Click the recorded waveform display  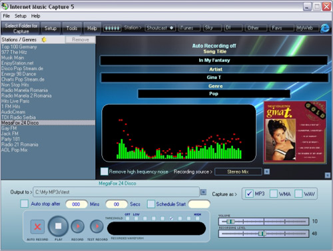157,228
